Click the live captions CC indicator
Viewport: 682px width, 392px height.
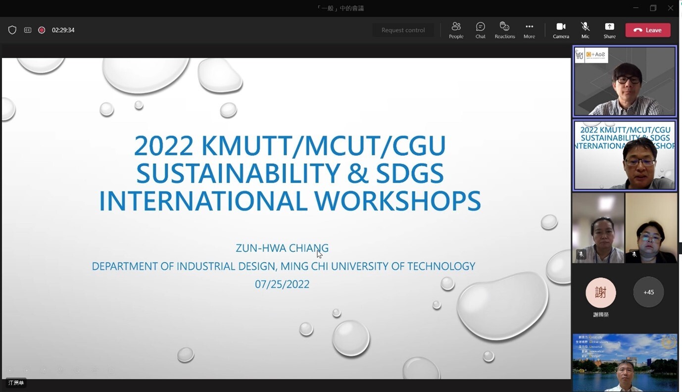27,30
